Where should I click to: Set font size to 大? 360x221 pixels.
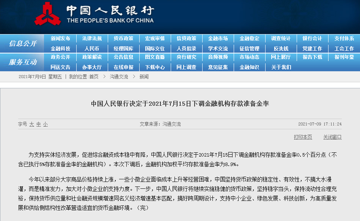[32, 124]
